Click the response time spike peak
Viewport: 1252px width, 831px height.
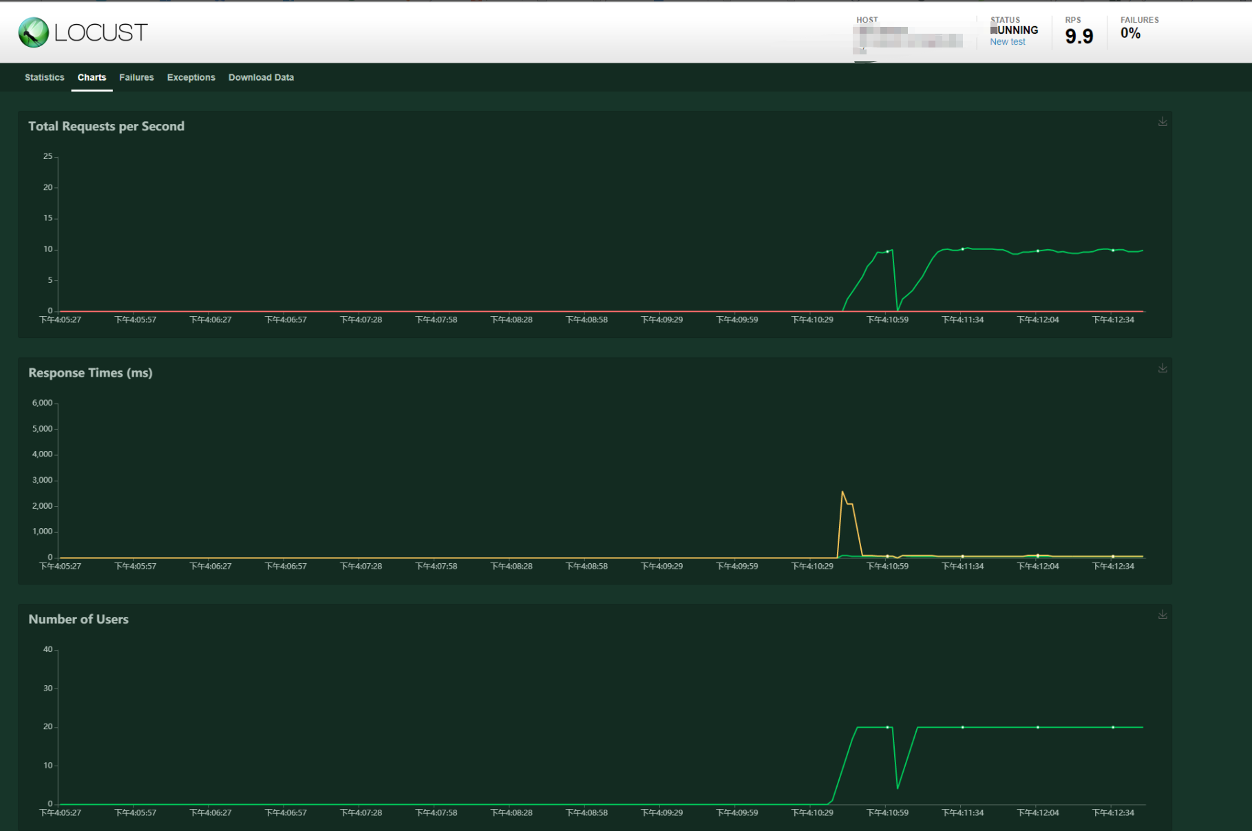click(x=842, y=492)
